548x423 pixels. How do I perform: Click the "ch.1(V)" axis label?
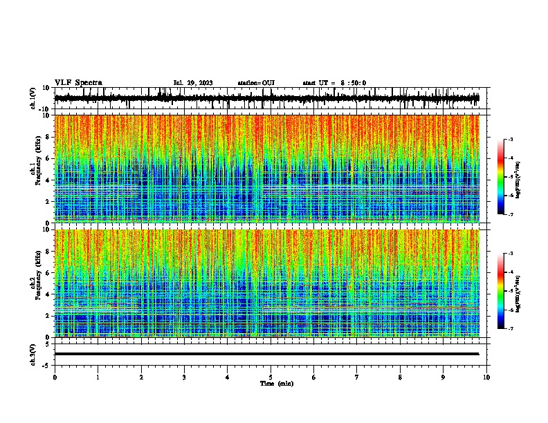(x=33, y=98)
